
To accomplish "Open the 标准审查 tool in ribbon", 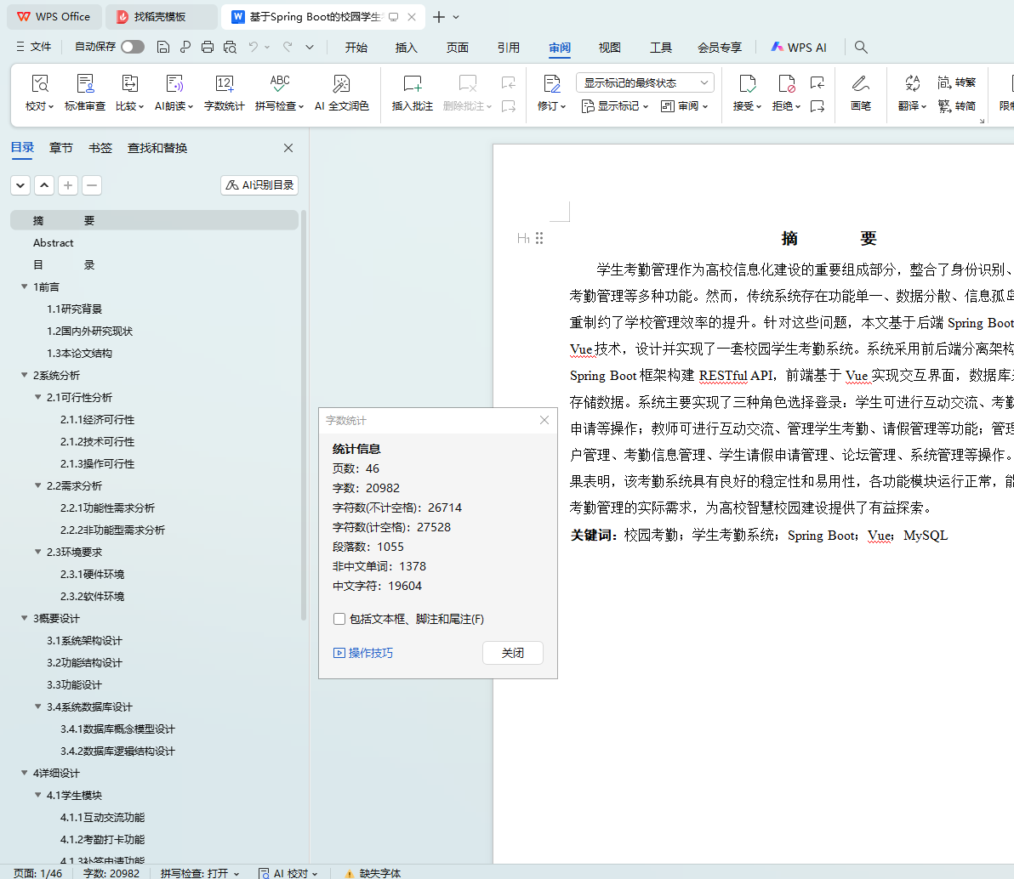I will [85, 92].
